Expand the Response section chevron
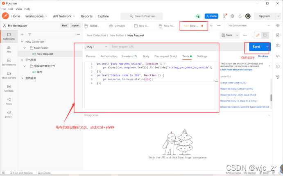Viewport: 283px width, 176px height. (269, 115)
